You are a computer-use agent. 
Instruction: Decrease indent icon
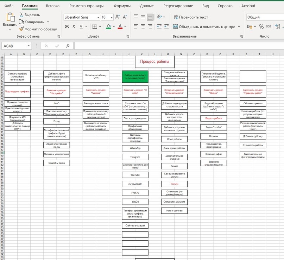pyautogui.click(x=159, y=26)
